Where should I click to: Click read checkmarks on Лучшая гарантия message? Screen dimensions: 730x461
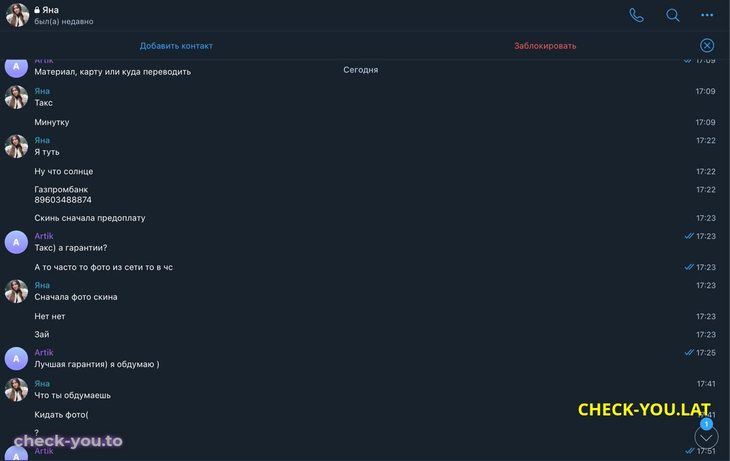689,353
